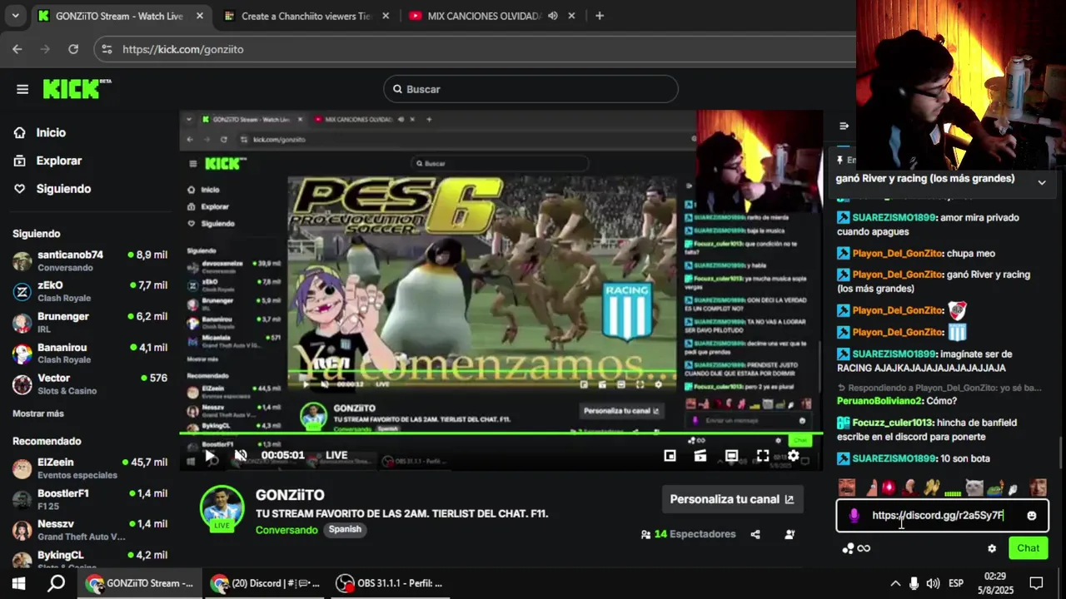The image size is (1066, 599).
Task: Switch to OBS 31.1.1 in taskbar
Action: tap(389, 583)
